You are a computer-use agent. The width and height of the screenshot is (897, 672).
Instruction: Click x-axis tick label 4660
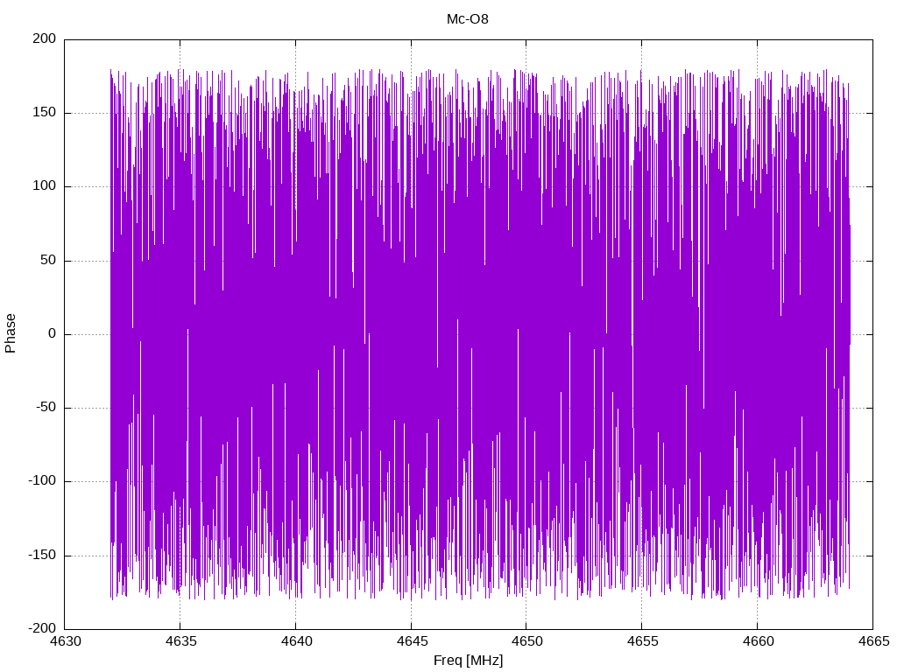758,641
